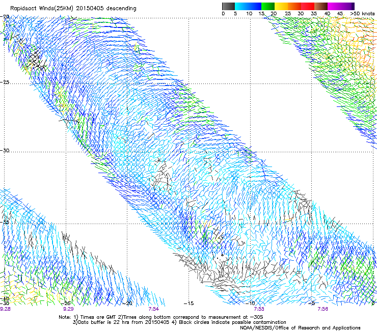Click the '45' value under the color bar

coord(340,14)
